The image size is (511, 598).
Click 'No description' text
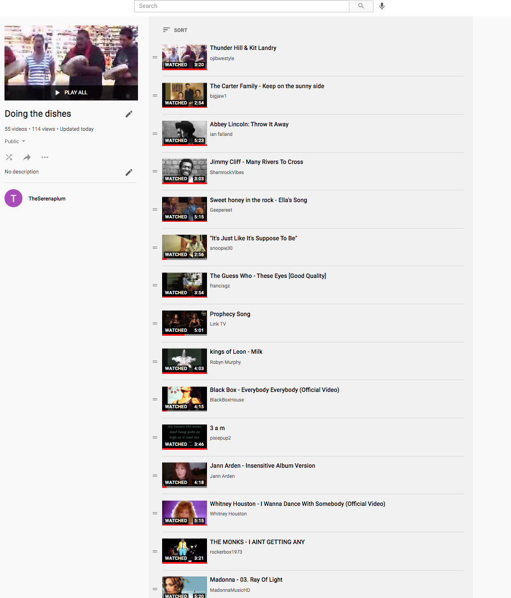(22, 172)
